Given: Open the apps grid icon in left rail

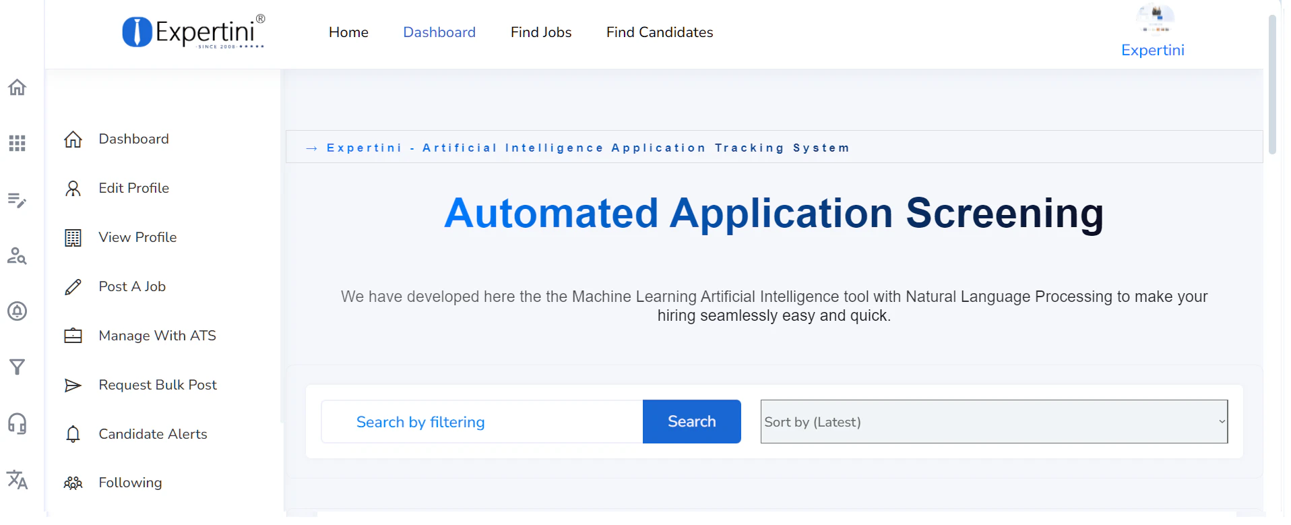Looking at the screenshot, I should click(17, 143).
